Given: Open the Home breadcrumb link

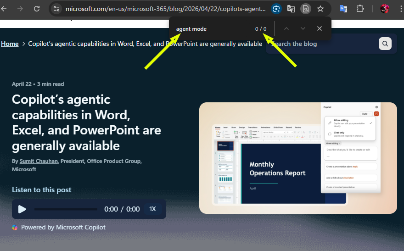Looking at the screenshot, I should [10, 44].
